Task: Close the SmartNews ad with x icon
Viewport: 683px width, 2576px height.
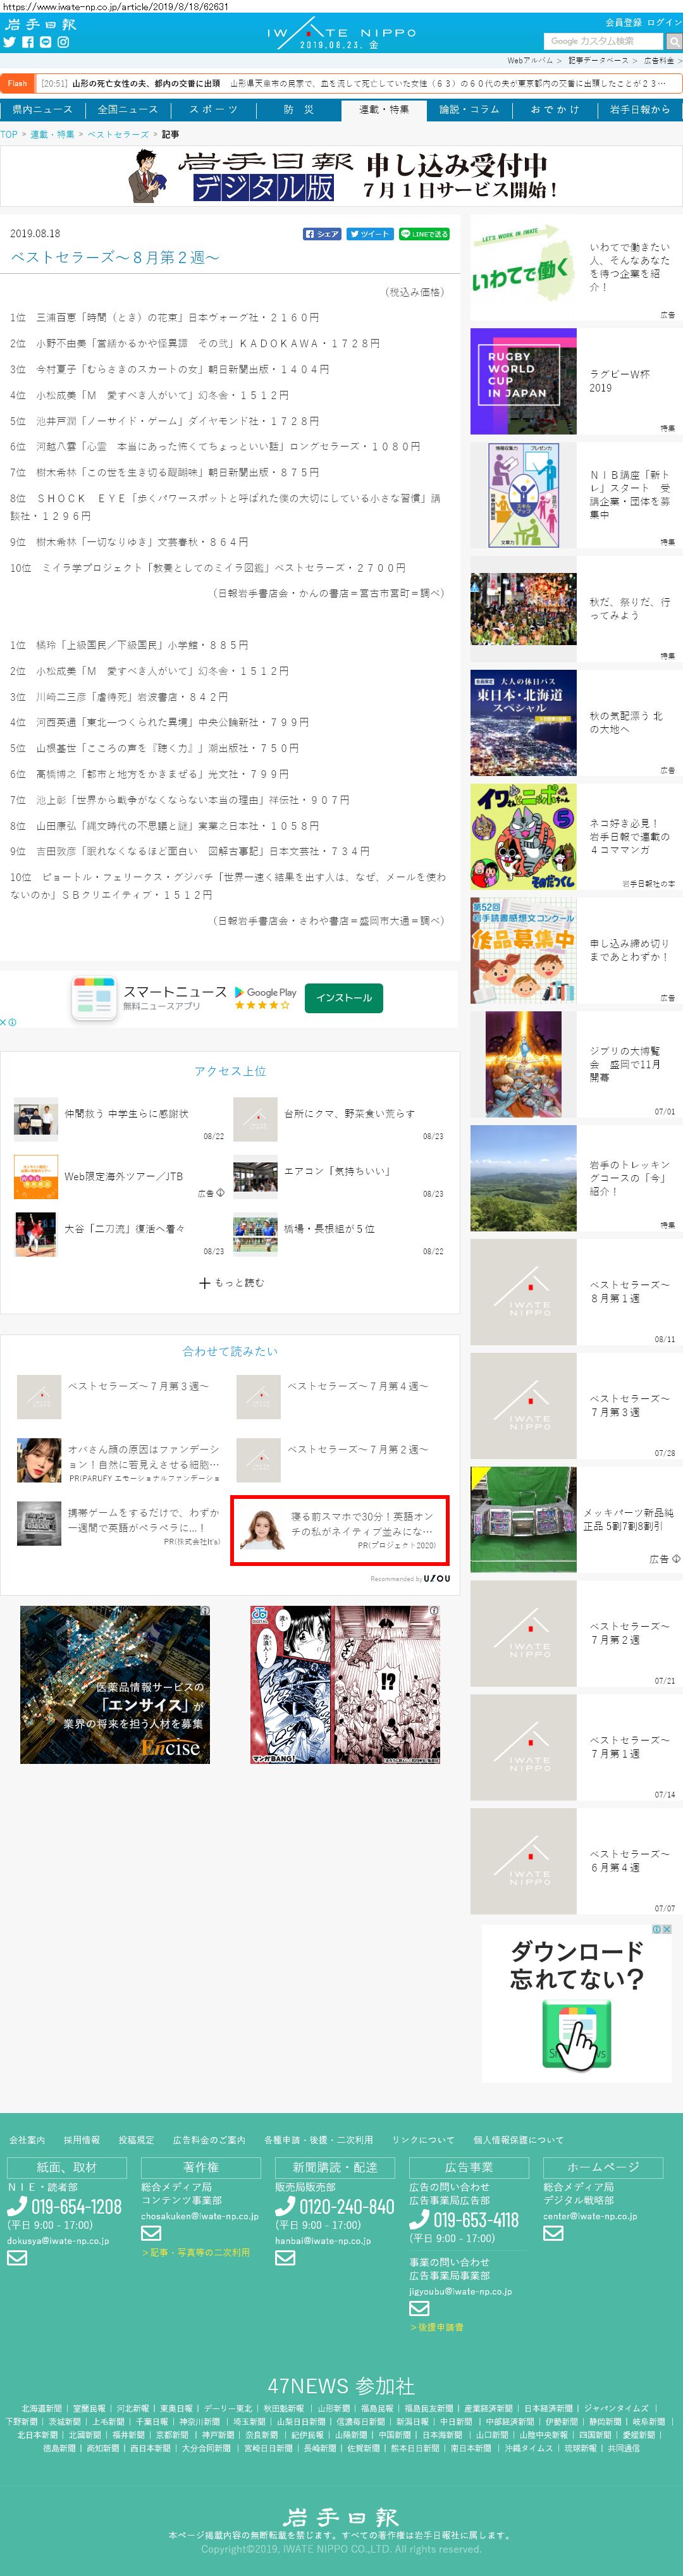Action: pyautogui.click(x=4, y=1022)
